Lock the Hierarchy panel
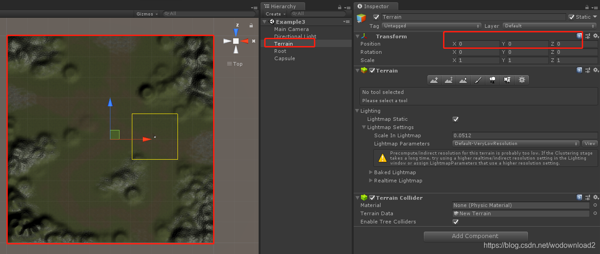The height and width of the screenshot is (254, 600). [339, 7]
